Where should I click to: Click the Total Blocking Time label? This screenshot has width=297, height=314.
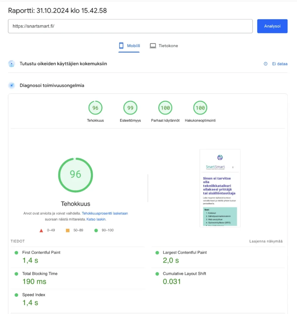pos(40,274)
